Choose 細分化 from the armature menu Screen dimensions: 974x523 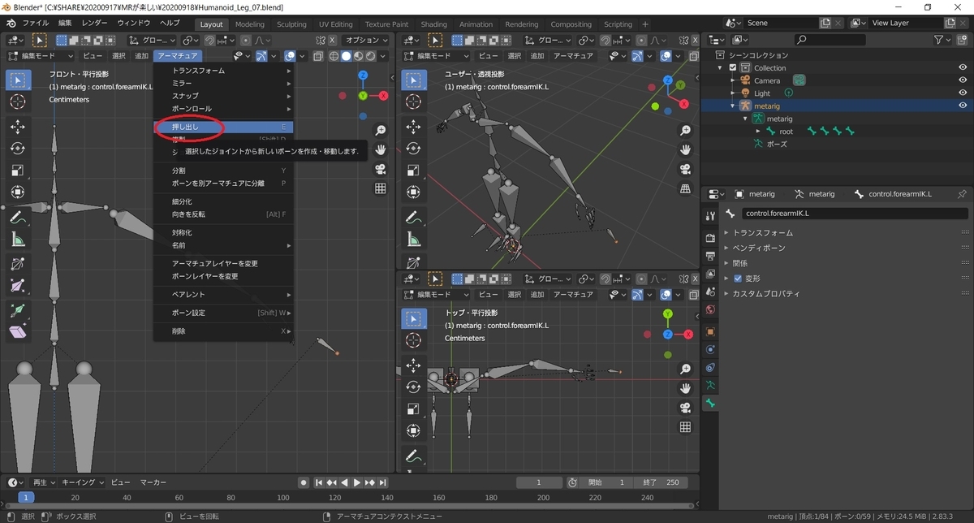point(223,201)
